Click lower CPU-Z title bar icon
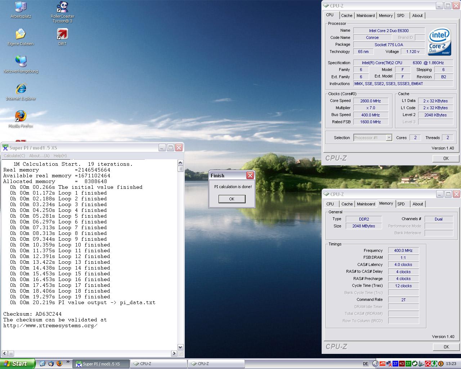 tap(326, 194)
